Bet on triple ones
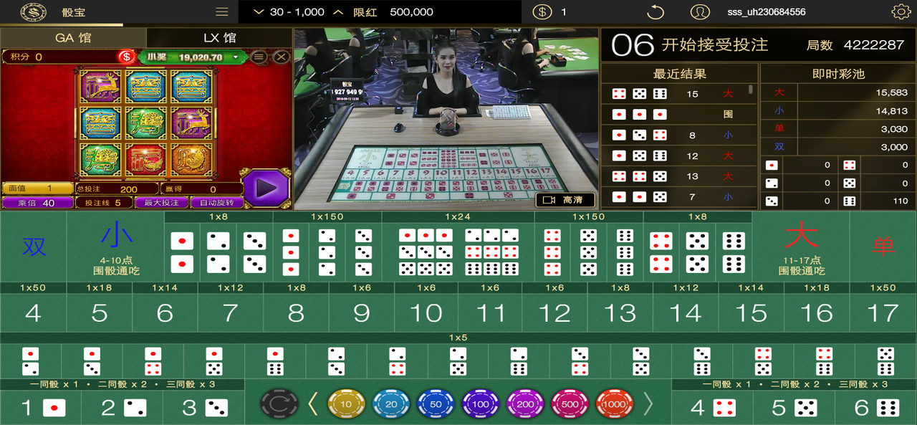The height and width of the screenshot is (425, 917). click(291, 252)
